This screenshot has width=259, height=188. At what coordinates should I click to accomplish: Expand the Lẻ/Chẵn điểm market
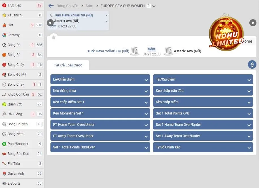click(100, 79)
